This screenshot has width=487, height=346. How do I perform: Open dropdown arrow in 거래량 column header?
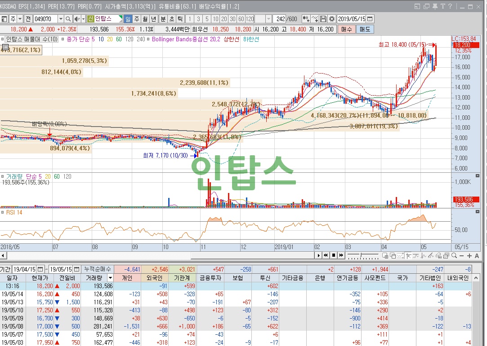pyautogui.click(x=110, y=278)
